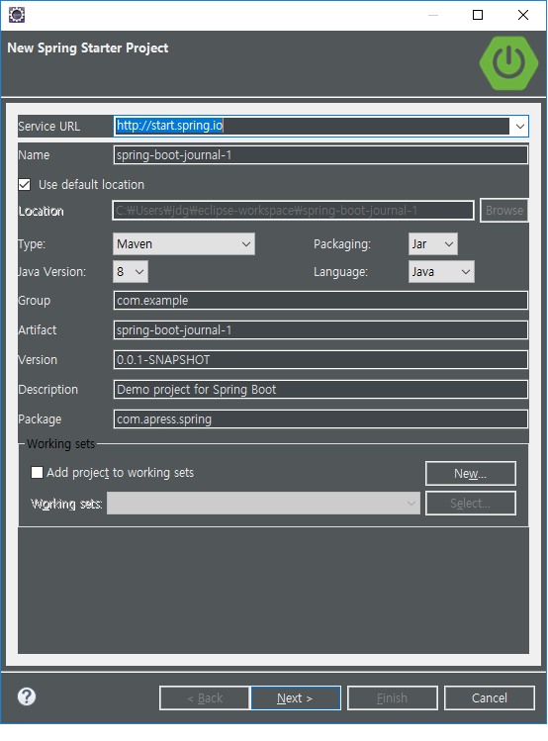Maximize the dialog window

click(478, 15)
